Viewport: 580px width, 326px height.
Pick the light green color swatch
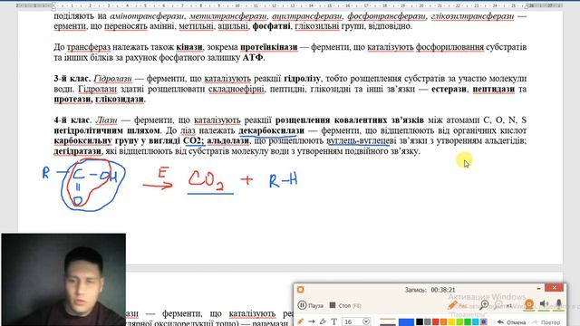tap(459, 322)
